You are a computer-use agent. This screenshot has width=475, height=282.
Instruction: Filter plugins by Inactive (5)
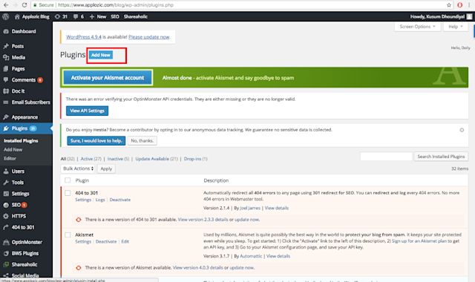pos(118,159)
